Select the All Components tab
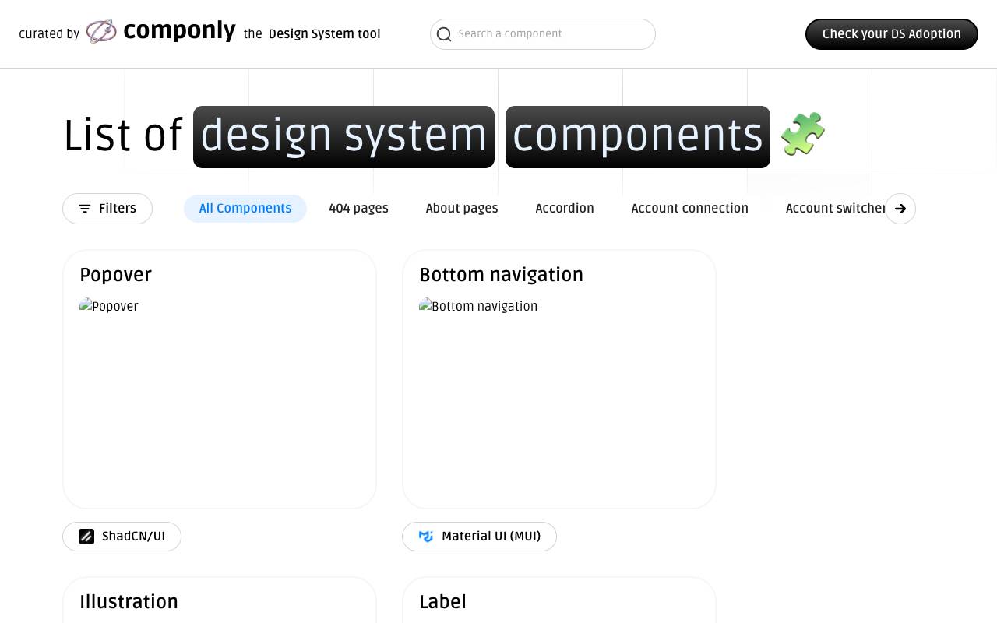997x623 pixels. point(245,209)
